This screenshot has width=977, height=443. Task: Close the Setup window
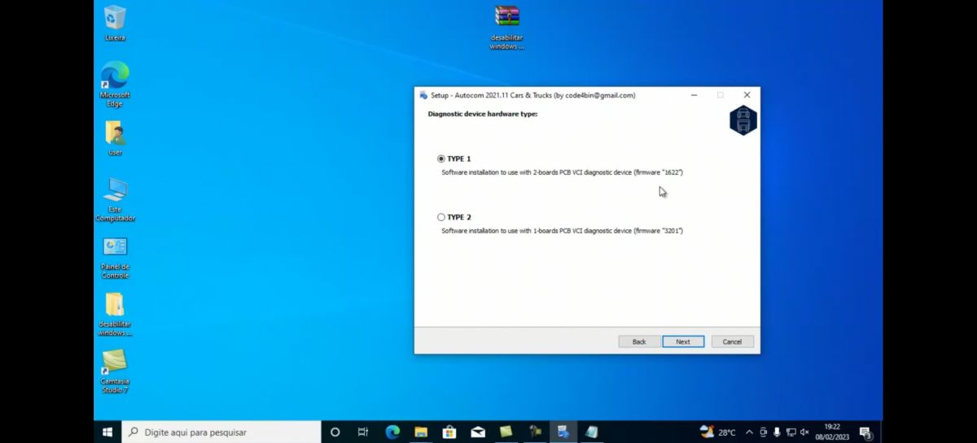[747, 95]
